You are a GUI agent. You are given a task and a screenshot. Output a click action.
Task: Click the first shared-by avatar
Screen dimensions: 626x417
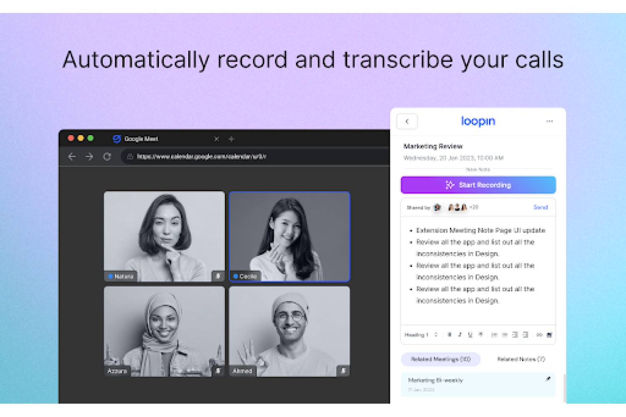pos(437,207)
